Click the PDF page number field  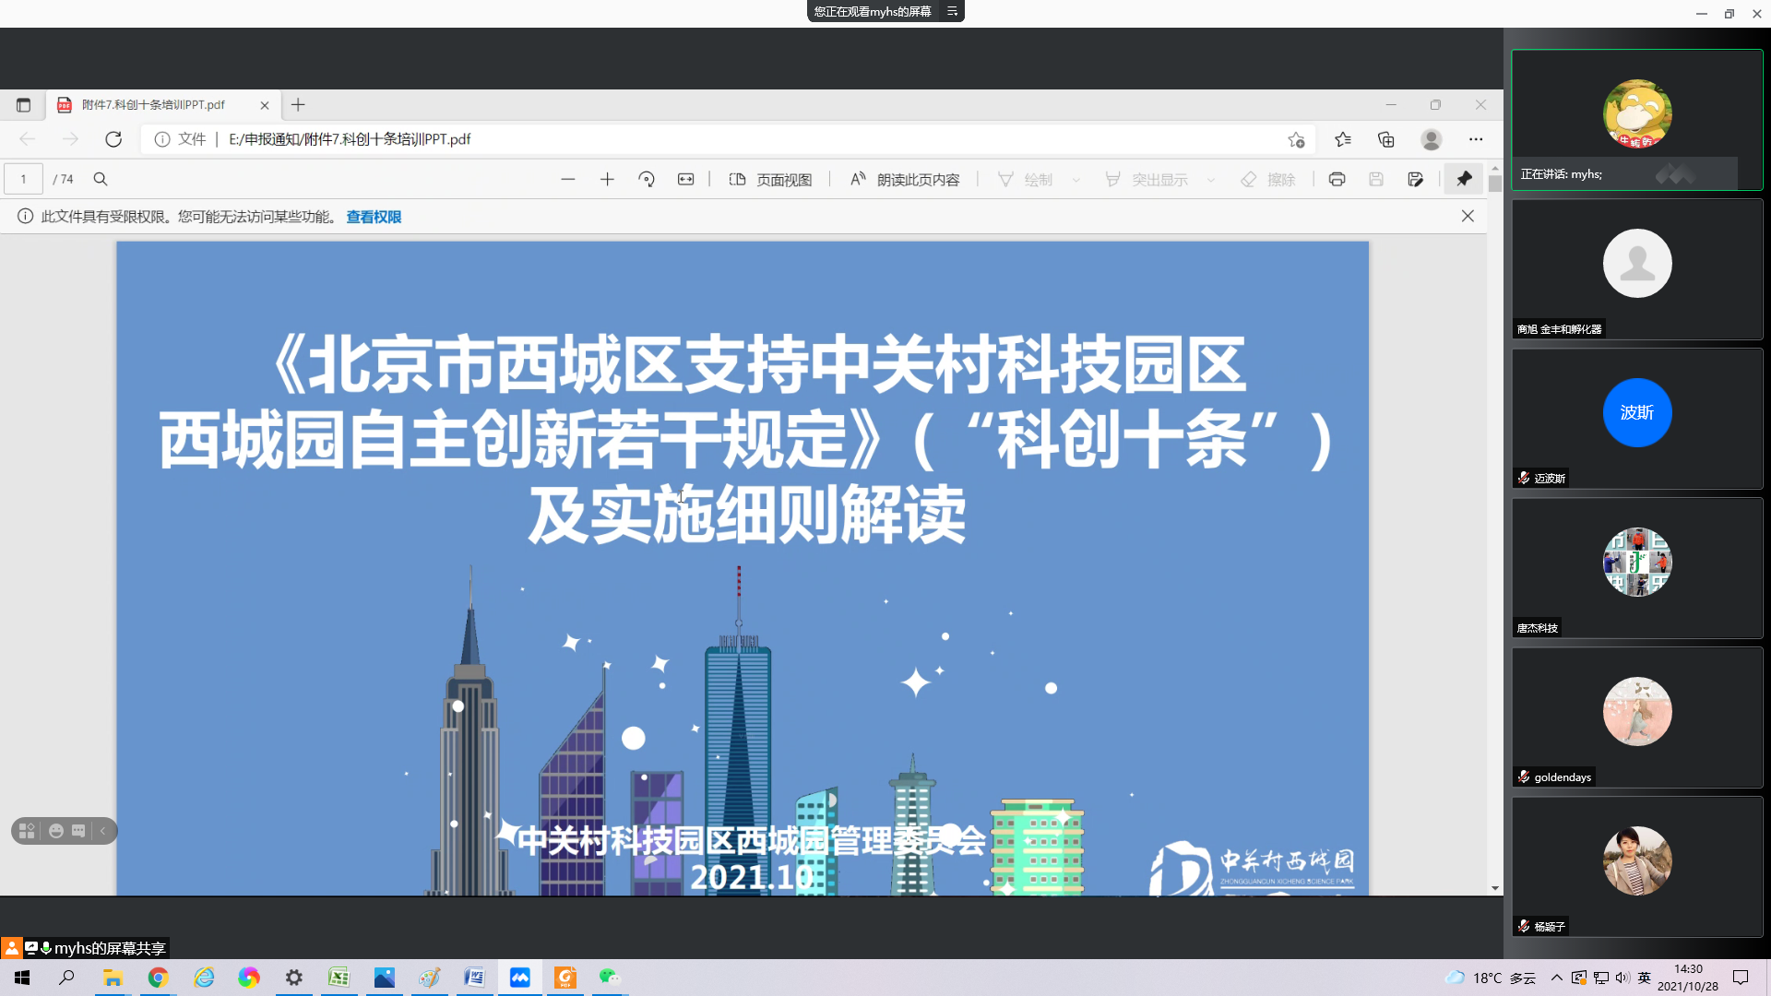tap(23, 179)
